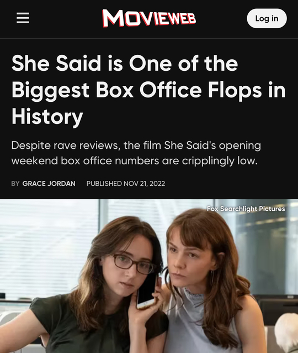Image resolution: width=298 pixels, height=353 pixels.
Task: Click the 'PUBLISHED' label text
Action: pyautogui.click(x=104, y=184)
